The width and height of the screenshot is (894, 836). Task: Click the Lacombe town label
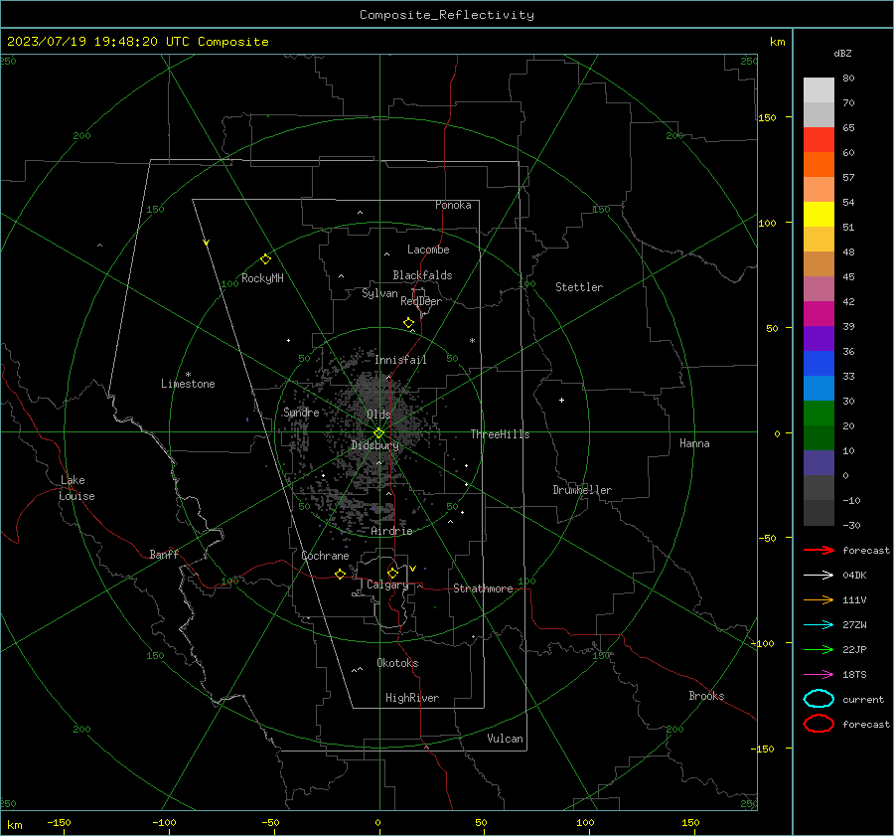point(428,250)
